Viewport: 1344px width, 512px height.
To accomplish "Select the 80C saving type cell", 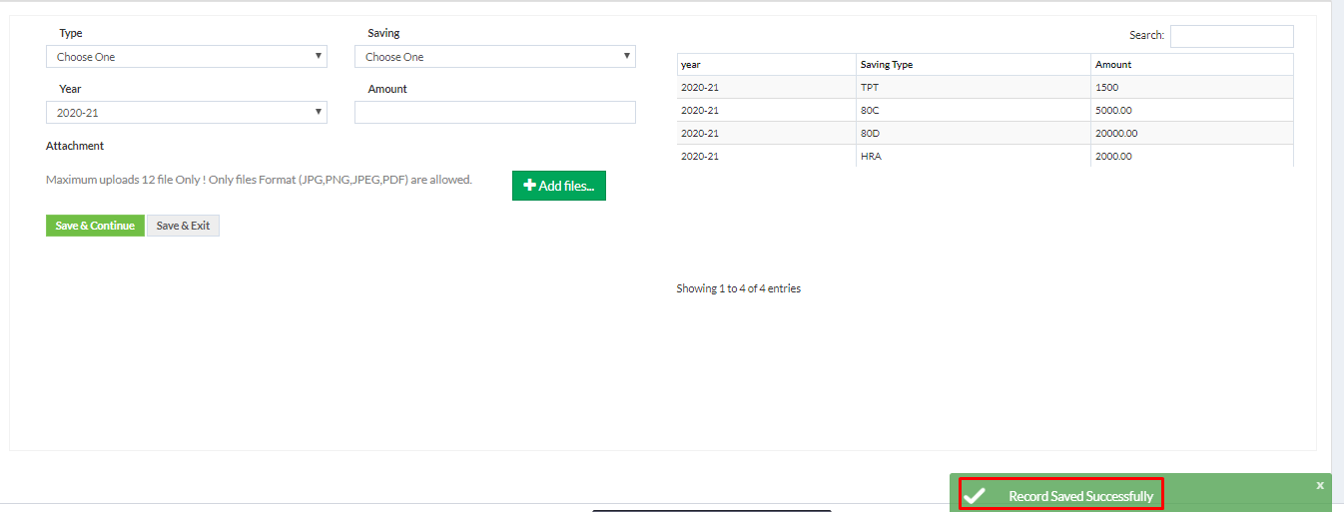I will click(974, 111).
